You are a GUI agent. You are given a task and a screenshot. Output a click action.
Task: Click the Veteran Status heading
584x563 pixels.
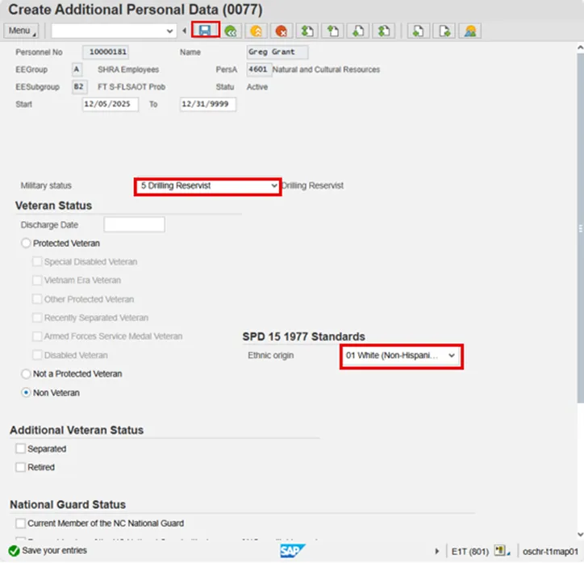click(x=53, y=206)
